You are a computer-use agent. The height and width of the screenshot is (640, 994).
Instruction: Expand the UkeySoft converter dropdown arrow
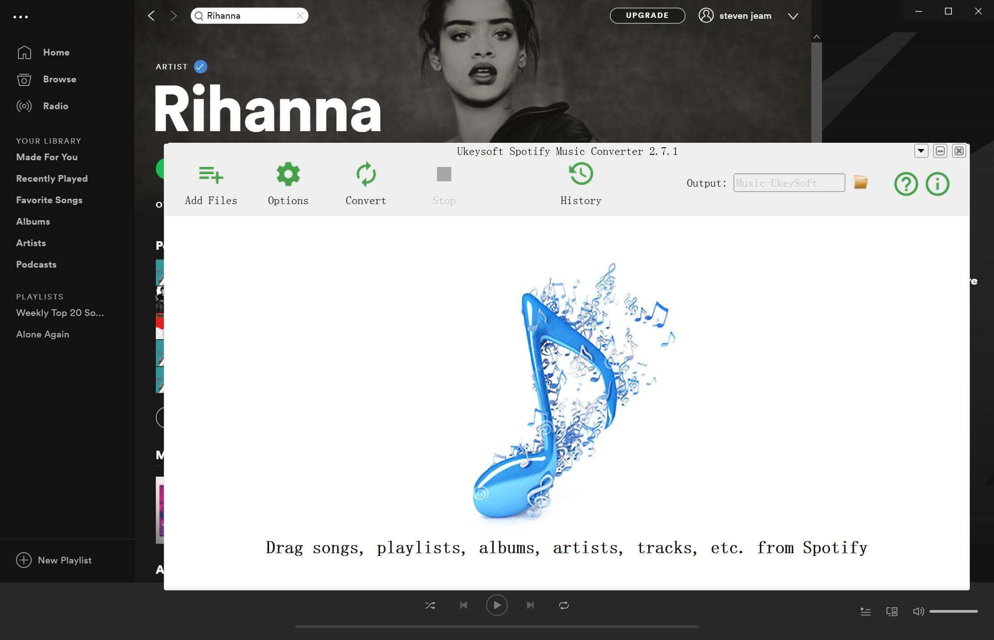coord(921,151)
